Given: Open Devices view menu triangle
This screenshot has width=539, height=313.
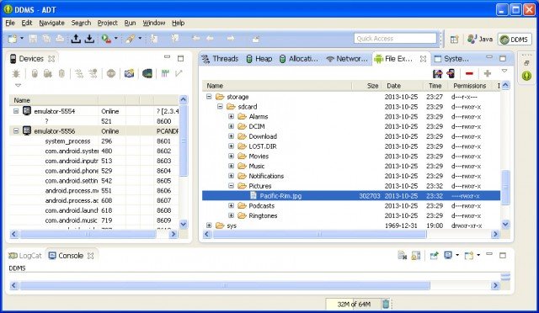Looking at the screenshot, I should pos(19,85).
